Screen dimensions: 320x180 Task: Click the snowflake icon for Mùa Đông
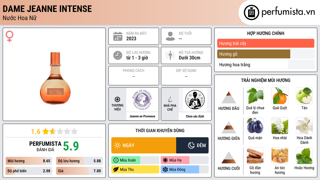[165, 169]
